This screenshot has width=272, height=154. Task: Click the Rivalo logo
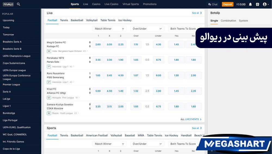(8, 4)
